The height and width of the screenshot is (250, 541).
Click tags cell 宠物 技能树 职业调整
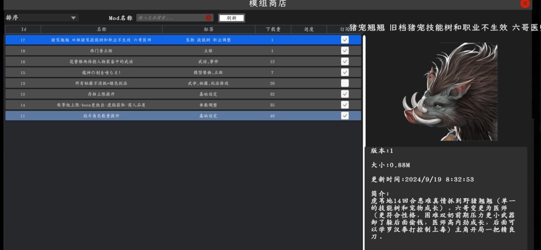pos(208,40)
